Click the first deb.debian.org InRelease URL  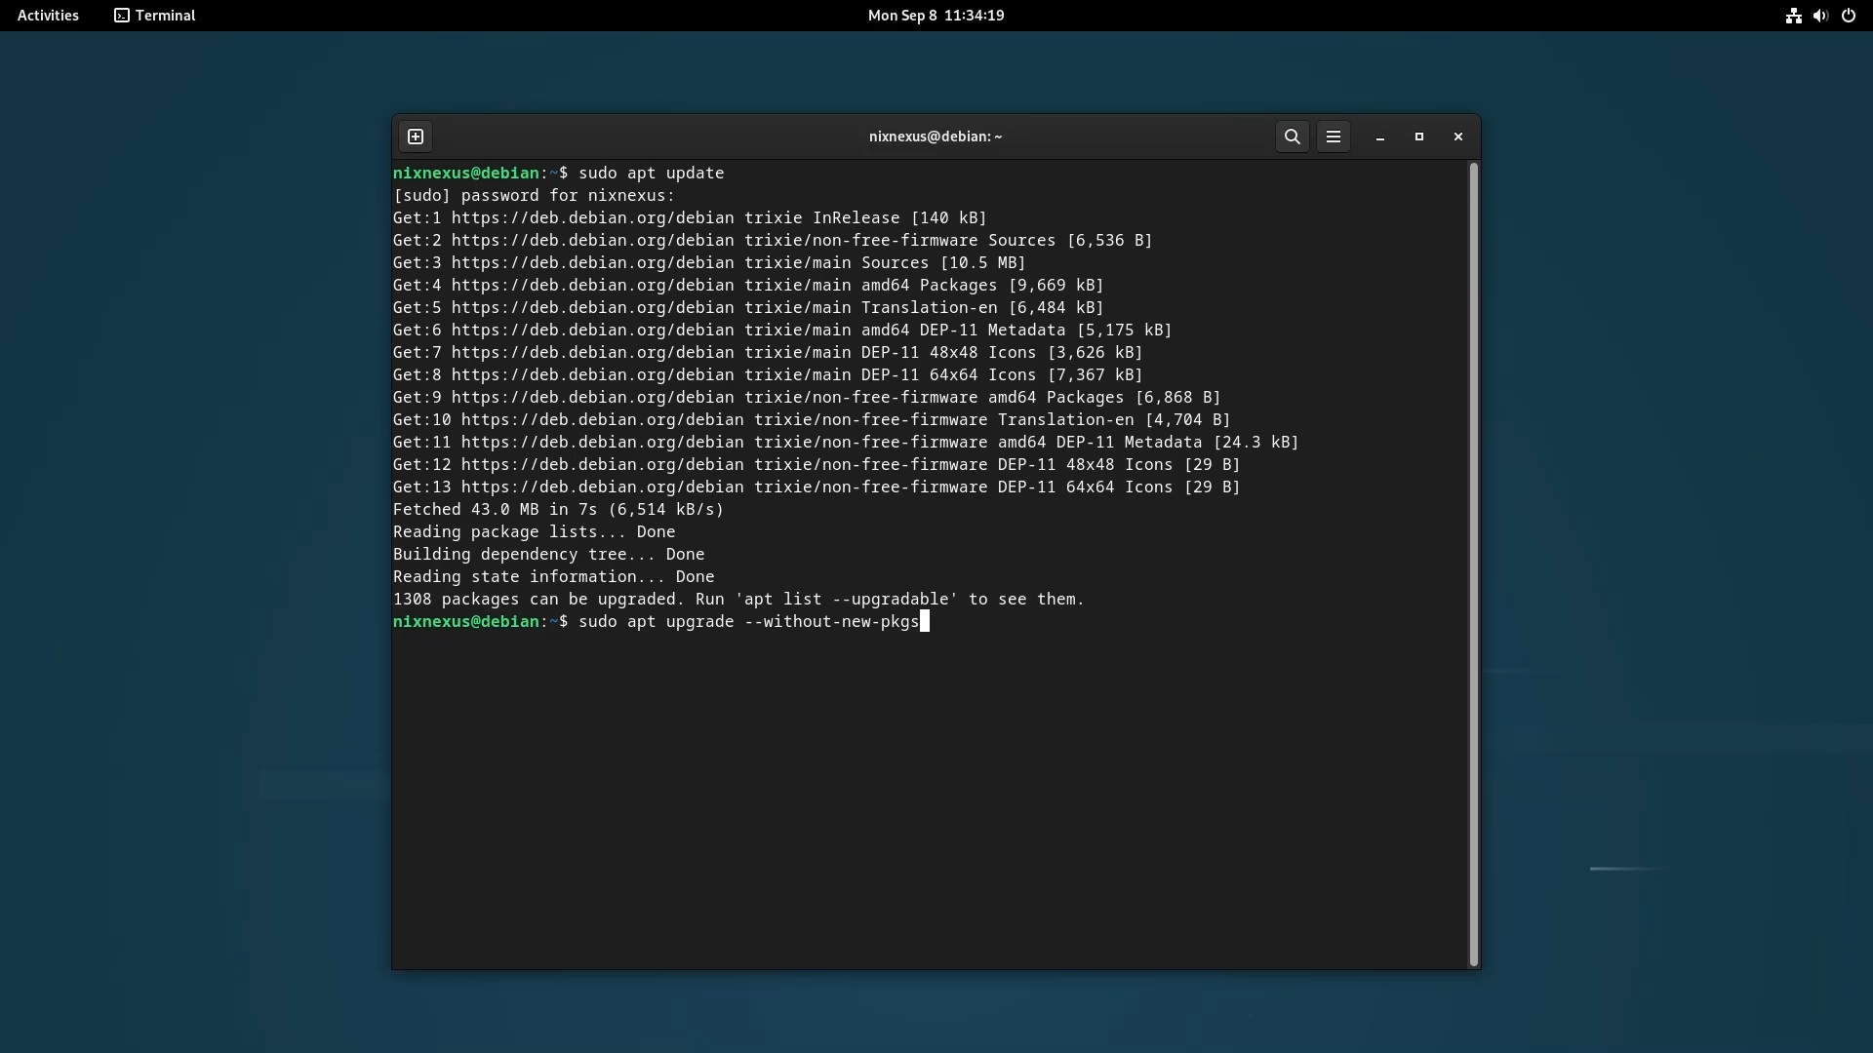pos(592,218)
